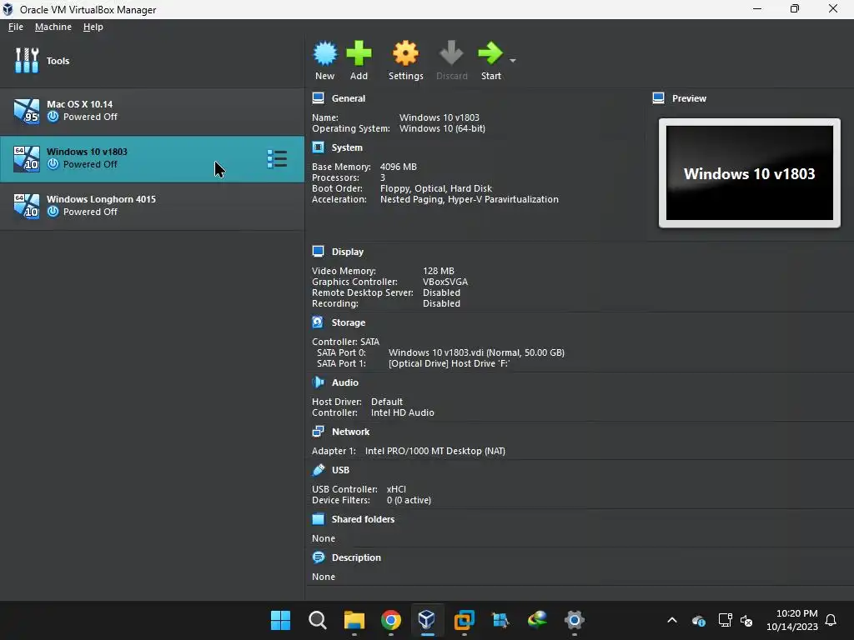Click the USB section plug icon

tap(318, 470)
